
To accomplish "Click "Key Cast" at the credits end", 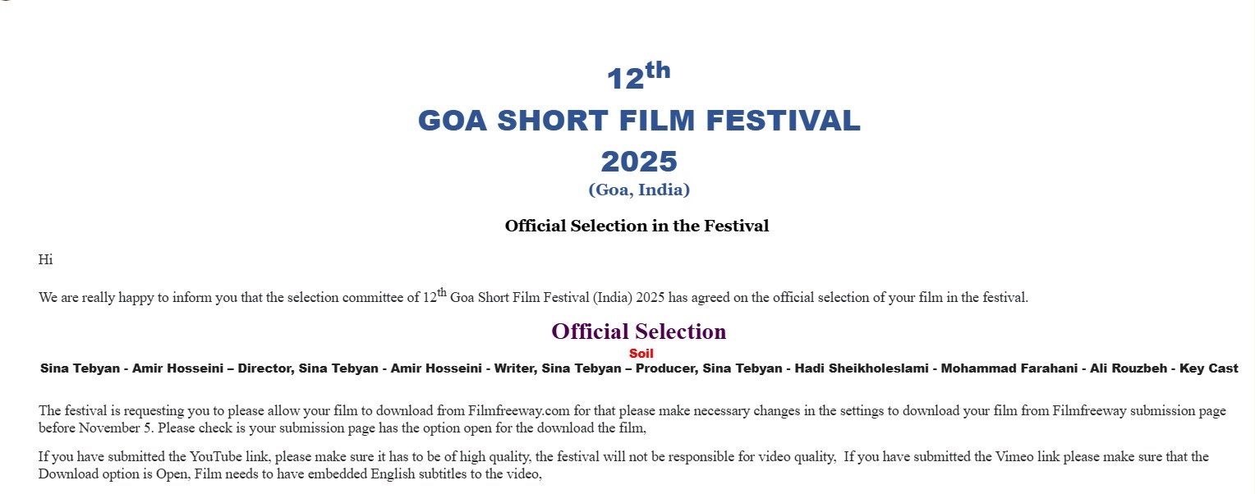I will point(1208,368).
